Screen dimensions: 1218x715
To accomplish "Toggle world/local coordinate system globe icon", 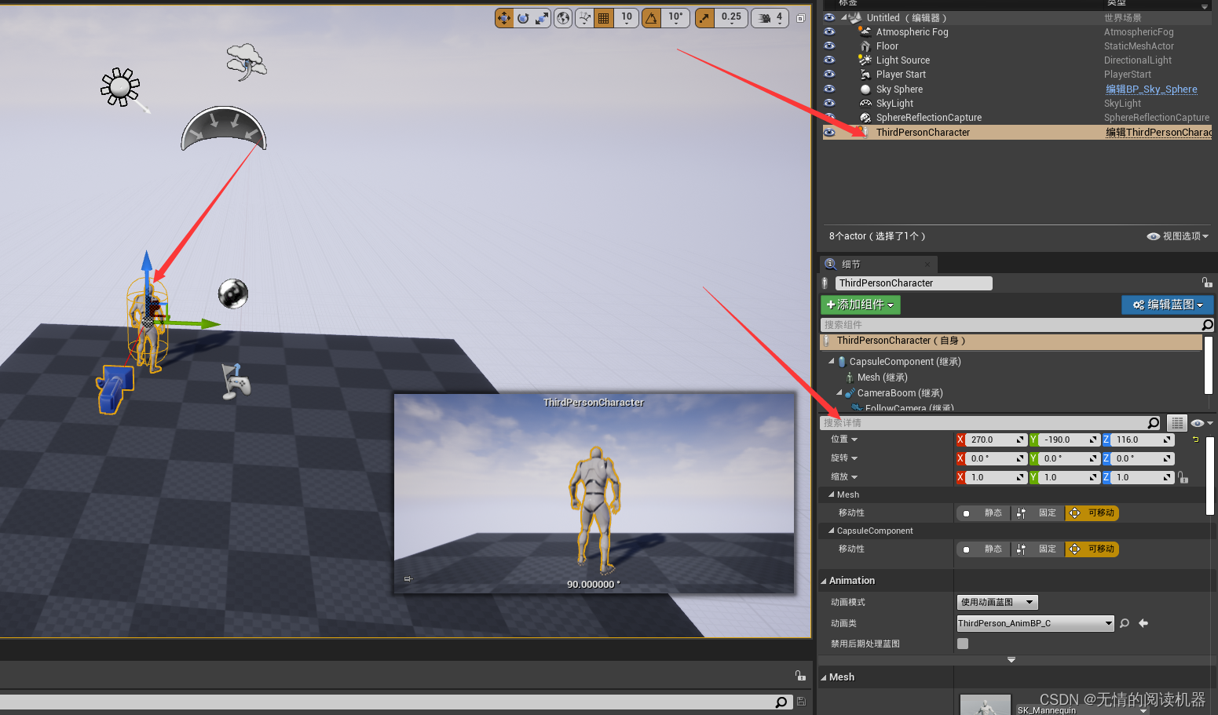I will [562, 17].
